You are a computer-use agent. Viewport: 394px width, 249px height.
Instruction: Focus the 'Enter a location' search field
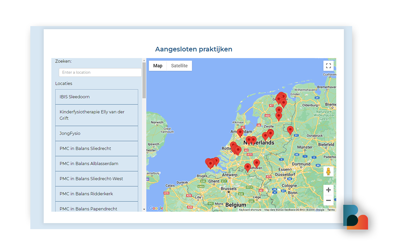pyautogui.click(x=100, y=72)
